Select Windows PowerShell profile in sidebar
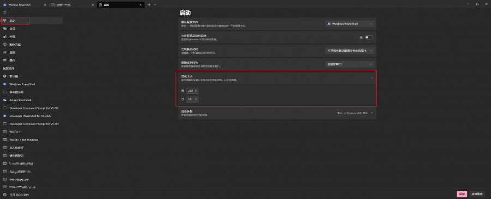491x199 pixels. click(32, 84)
